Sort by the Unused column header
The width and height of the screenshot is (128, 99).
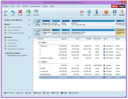[x=85, y=39]
